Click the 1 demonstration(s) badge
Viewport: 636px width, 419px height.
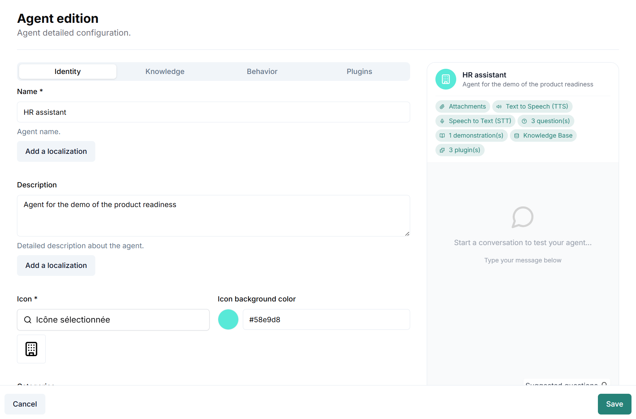471,136
